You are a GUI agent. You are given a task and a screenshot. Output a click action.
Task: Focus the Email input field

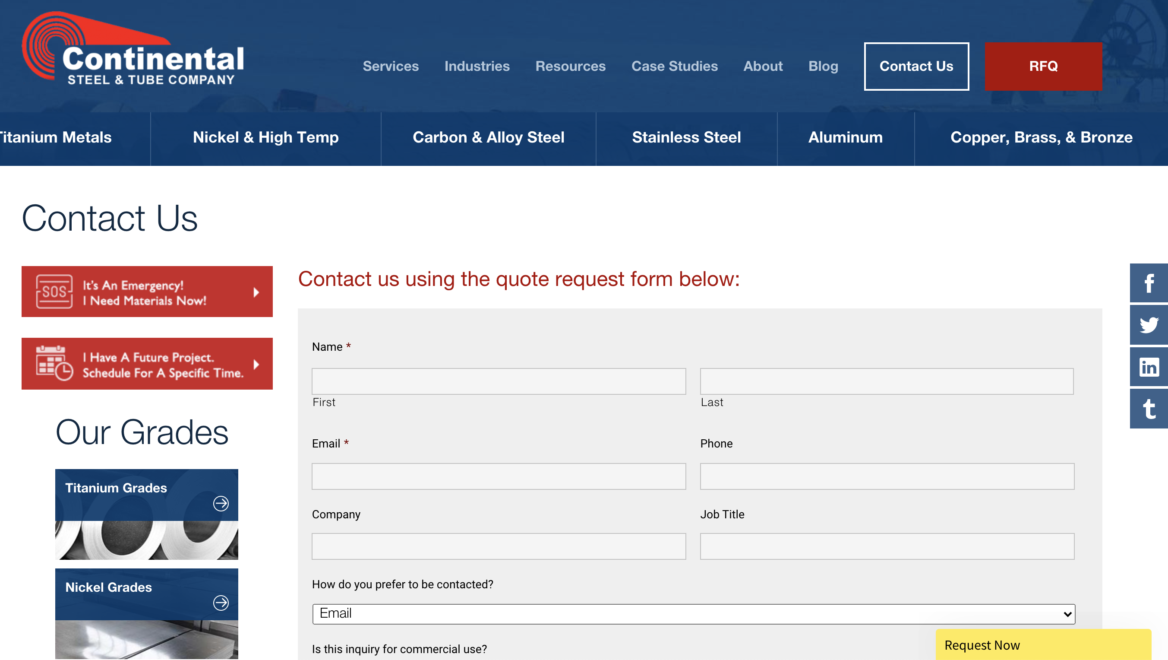498,476
